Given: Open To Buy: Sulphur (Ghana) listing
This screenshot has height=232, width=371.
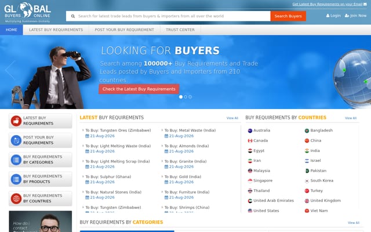Looking at the screenshot, I should [108, 176].
